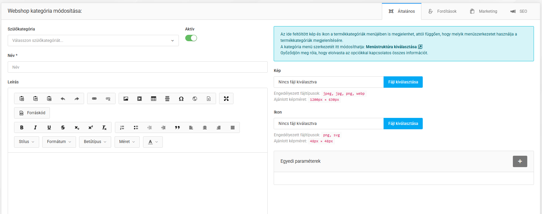Image resolution: width=542 pixels, height=214 pixels.
Task: Open the Betűtípus font dropdown
Action: (x=95, y=142)
